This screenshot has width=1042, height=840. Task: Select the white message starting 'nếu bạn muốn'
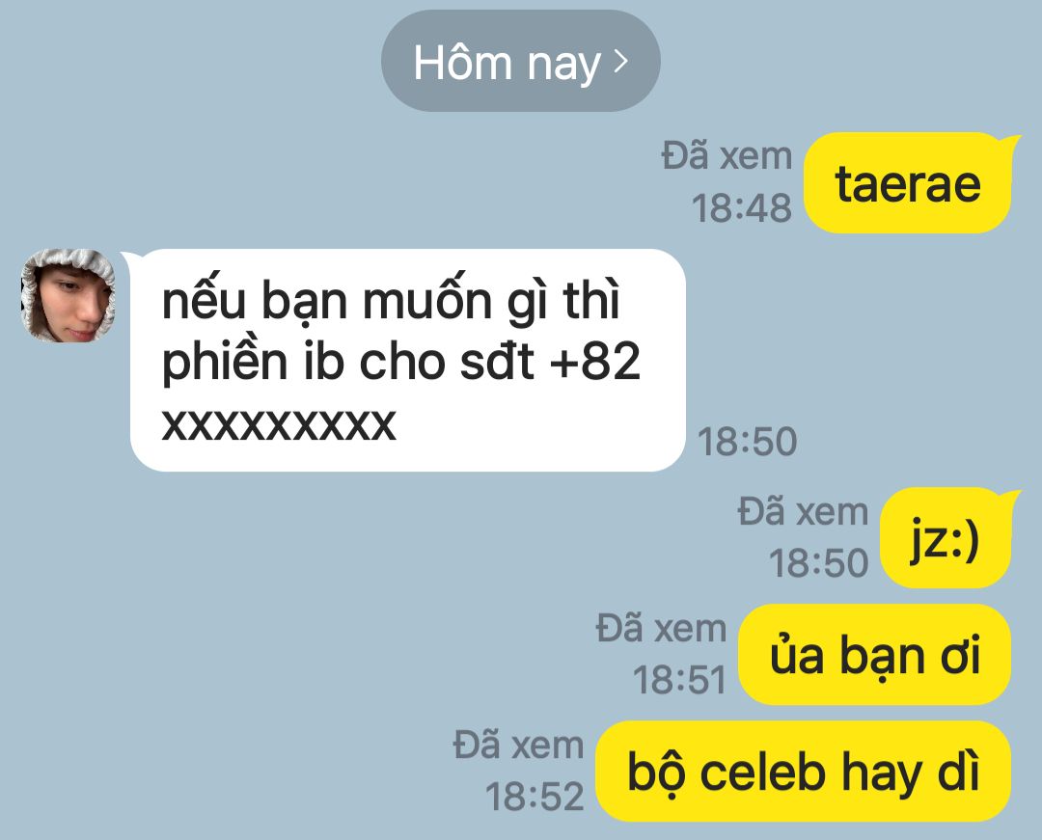pos(407,361)
